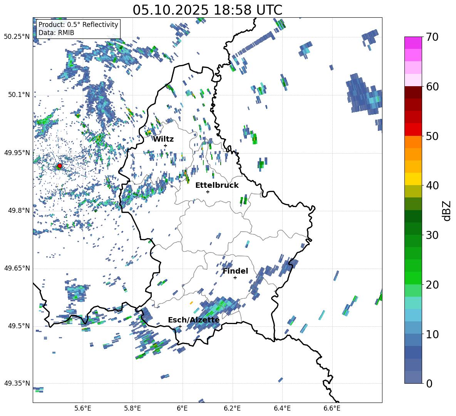The height and width of the screenshot is (416, 456).
Task: Click the magenta 70 dBZ colorbar segment
Action: [413, 43]
